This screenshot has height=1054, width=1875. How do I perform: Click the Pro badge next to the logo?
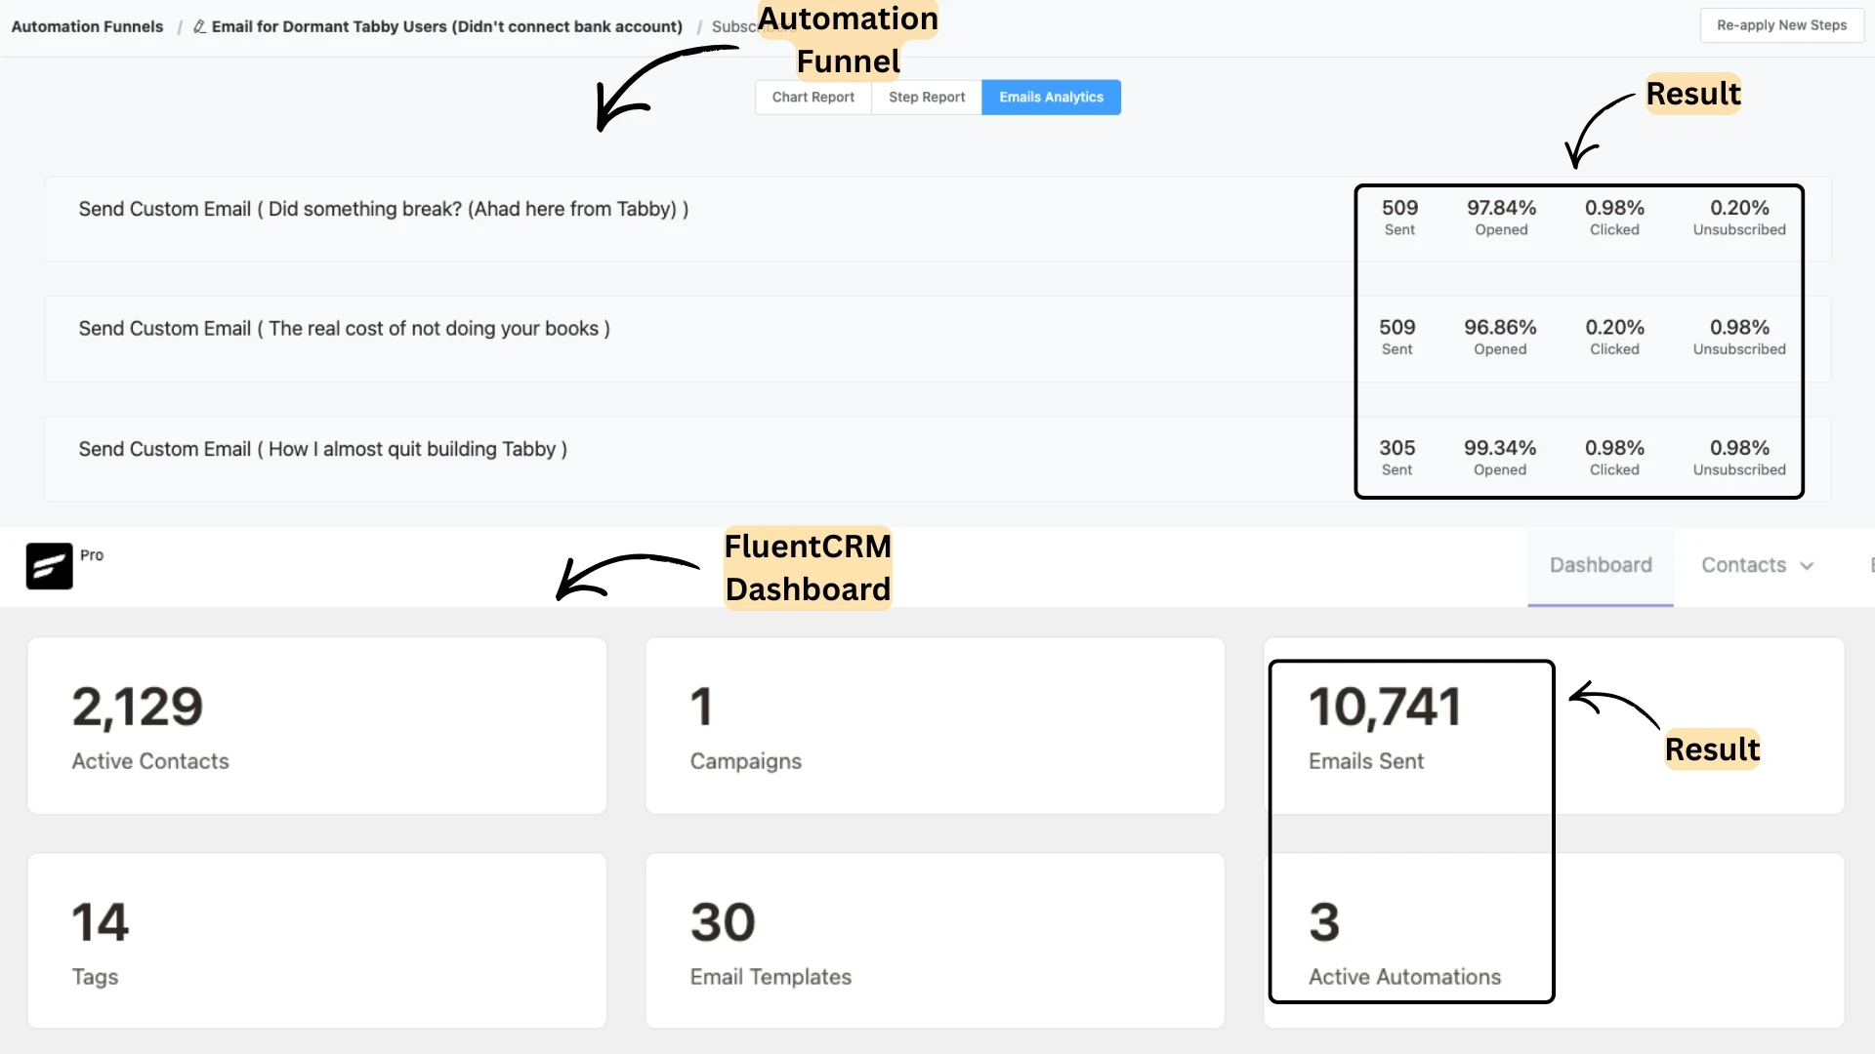93,554
